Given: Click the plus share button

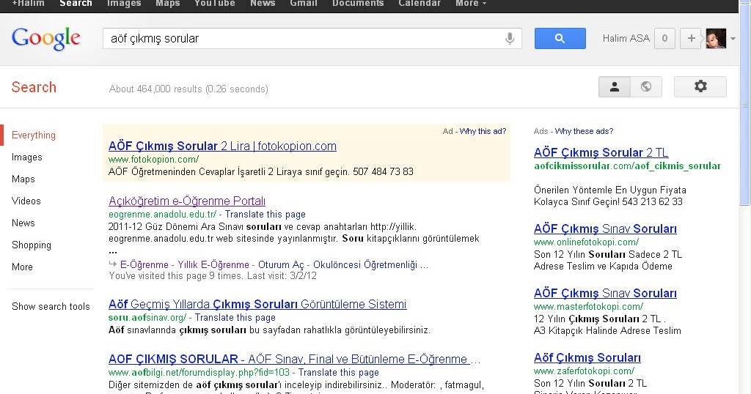Looking at the screenshot, I should point(691,39).
